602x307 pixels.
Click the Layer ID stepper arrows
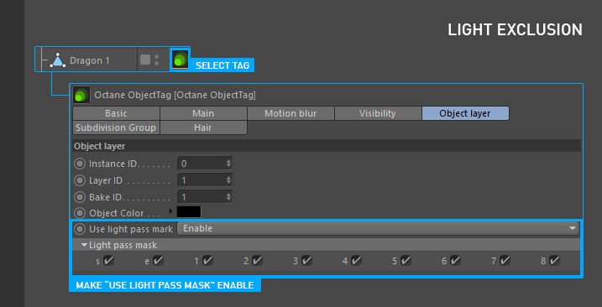[x=228, y=180]
